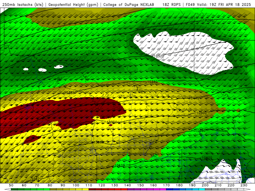Click the 70 value on the color scale
The height and width of the screenshot is (191, 255).
click(37, 185)
